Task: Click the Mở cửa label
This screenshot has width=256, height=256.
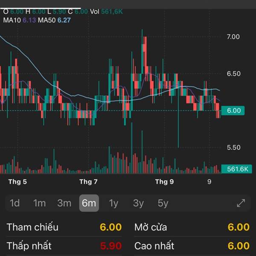Action: coord(151,227)
